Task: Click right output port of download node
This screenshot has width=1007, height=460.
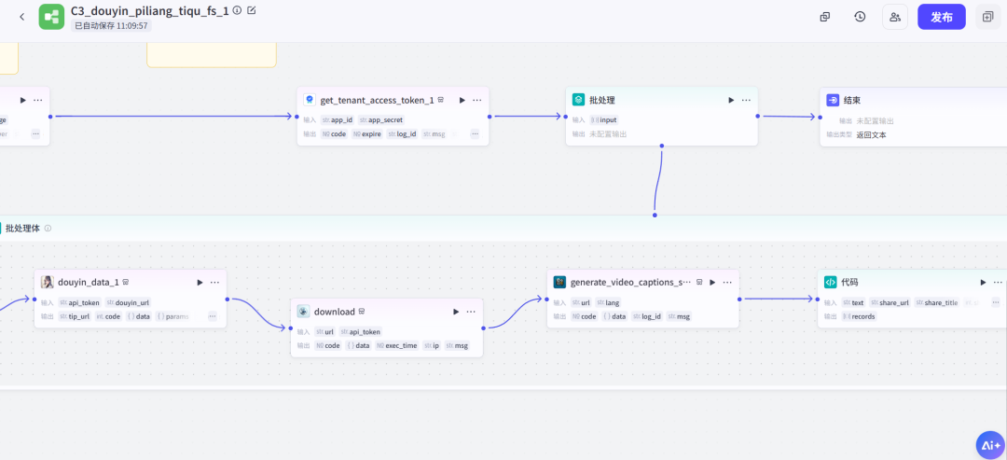Action: tap(483, 328)
